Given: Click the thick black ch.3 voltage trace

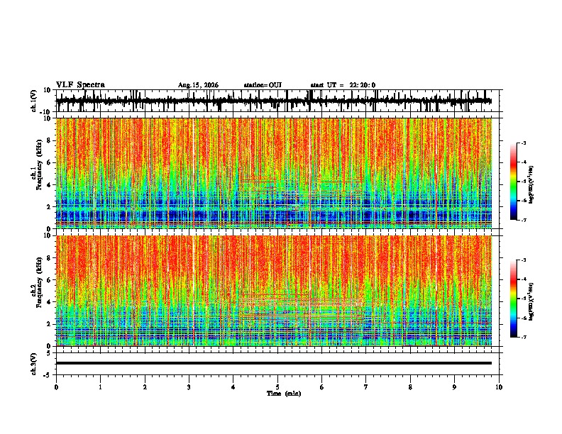Looking at the screenshot, I should pyautogui.click(x=274, y=363).
